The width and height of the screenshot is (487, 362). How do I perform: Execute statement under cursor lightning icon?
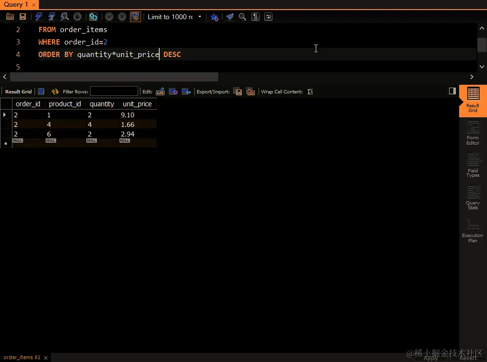point(51,17)
